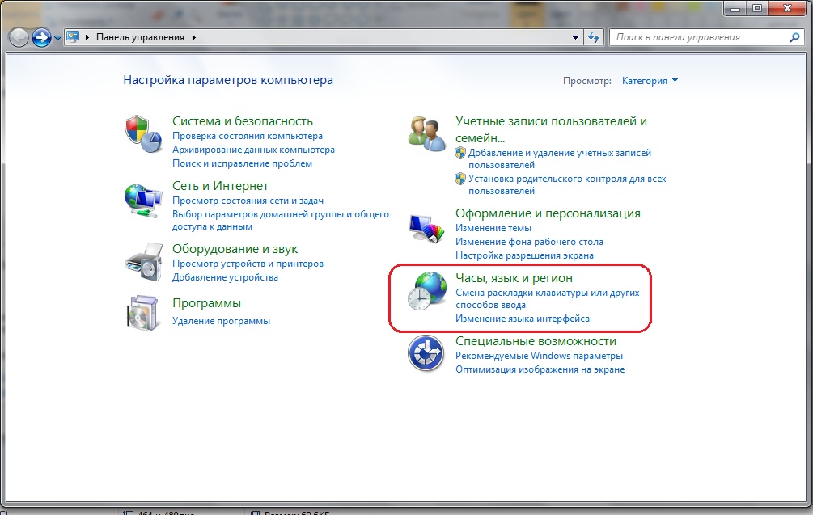Click Установка родительского контроля link
The image size is (813, 515).
567,185
